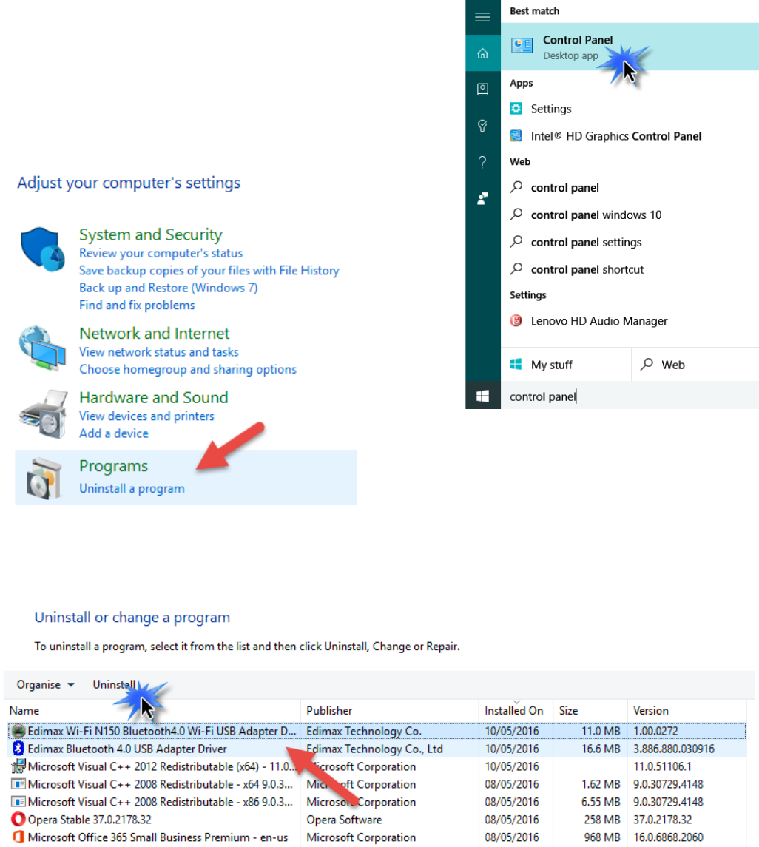The width and height of the screenshot is (759, 847).
Task: Click the Feedback person icon in the sidebar
Action: click(482, 198)
